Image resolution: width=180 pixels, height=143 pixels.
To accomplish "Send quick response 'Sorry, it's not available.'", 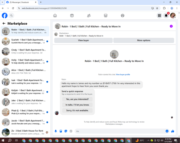I will [x=77, y=110].
